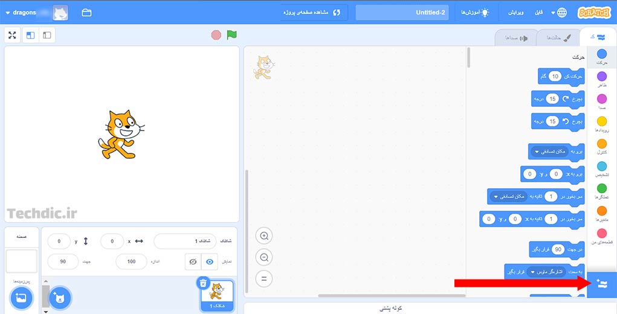This screenshot has width=617, height=314.
Task: Start the project with the green flag
Action: click(232, 35)
